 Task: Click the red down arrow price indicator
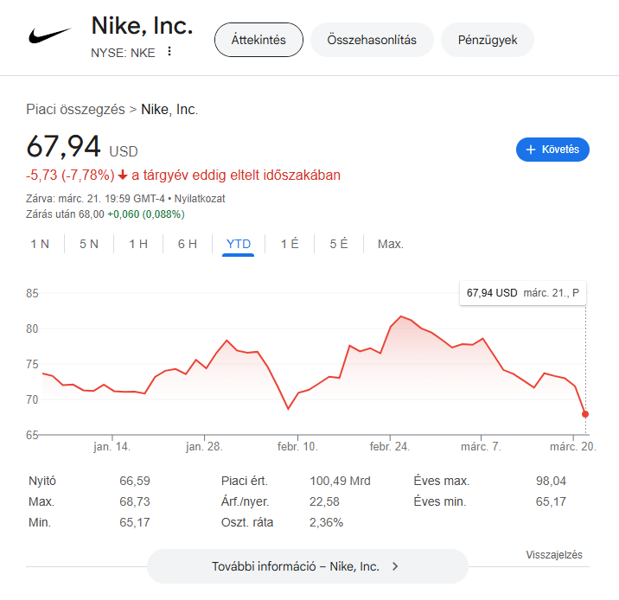pyautogui.click(x=123, y=176)
